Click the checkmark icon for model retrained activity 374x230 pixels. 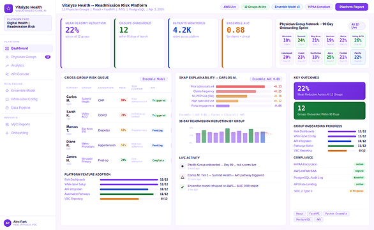(x=183, y=187)
